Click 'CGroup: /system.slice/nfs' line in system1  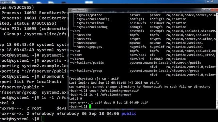[35, 34]
